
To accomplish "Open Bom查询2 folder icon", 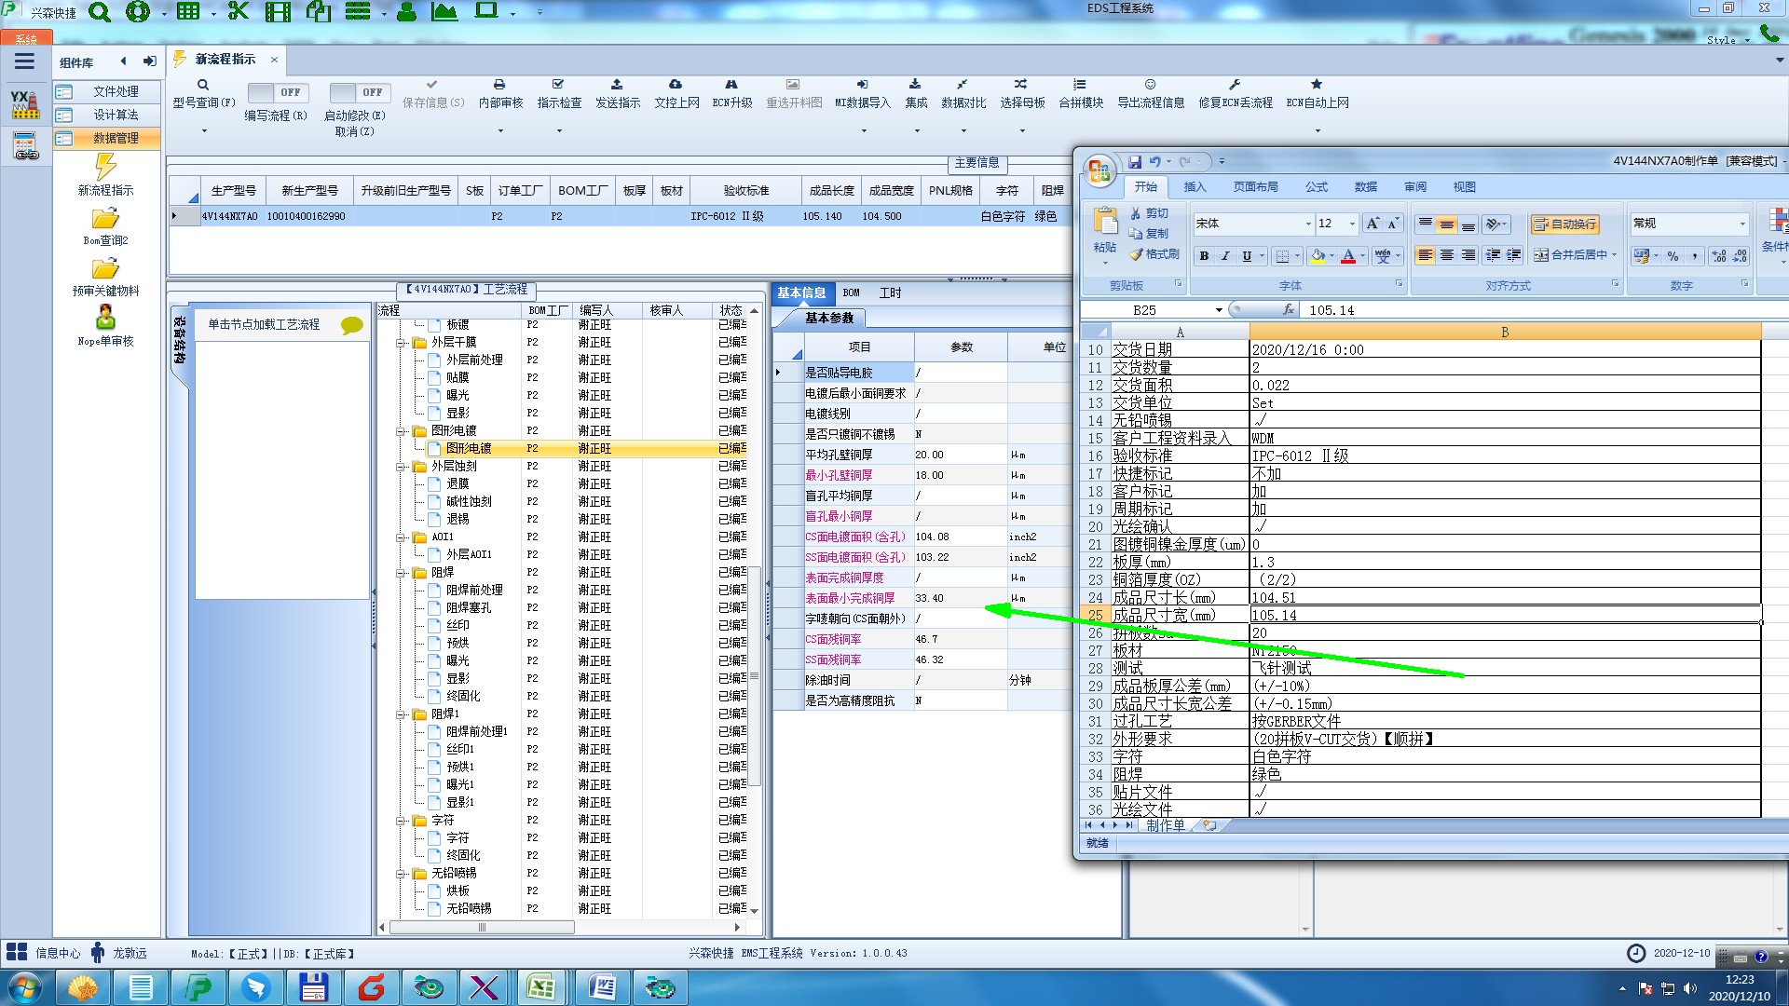I will pos(105,219).
